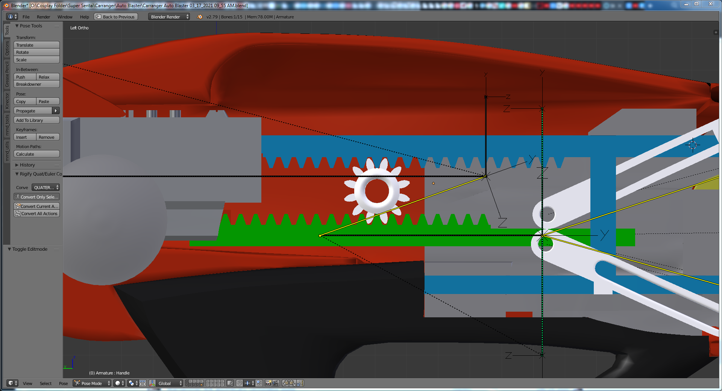The width and height of the screenshot is (722, 391).
Task: Click the Paste pose button
Action: (x=48, y=101)
